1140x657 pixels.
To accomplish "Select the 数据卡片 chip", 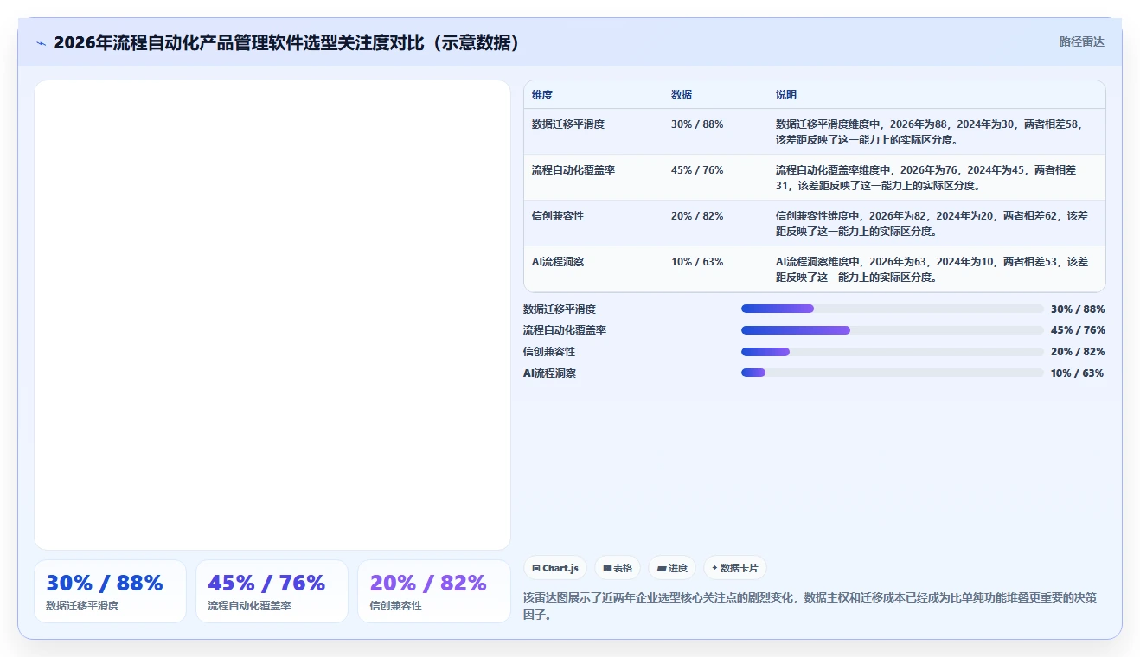I will click(x=734, y=568).
